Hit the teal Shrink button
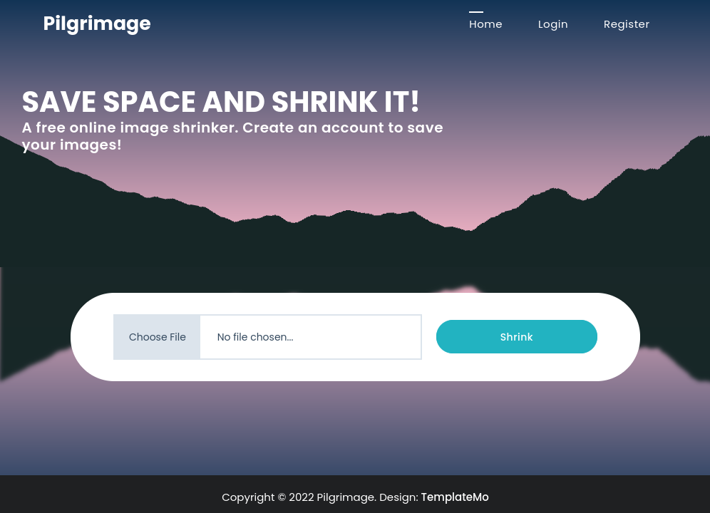The width and height of the screenshot is (710, 513). 516,337
